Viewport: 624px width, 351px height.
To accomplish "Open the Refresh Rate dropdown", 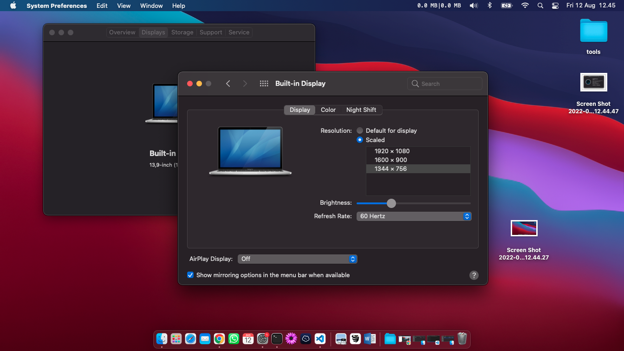I will (x=414, y=216).
